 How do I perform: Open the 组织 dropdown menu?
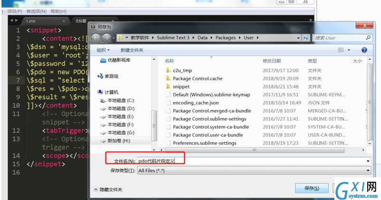click(103, 50)
